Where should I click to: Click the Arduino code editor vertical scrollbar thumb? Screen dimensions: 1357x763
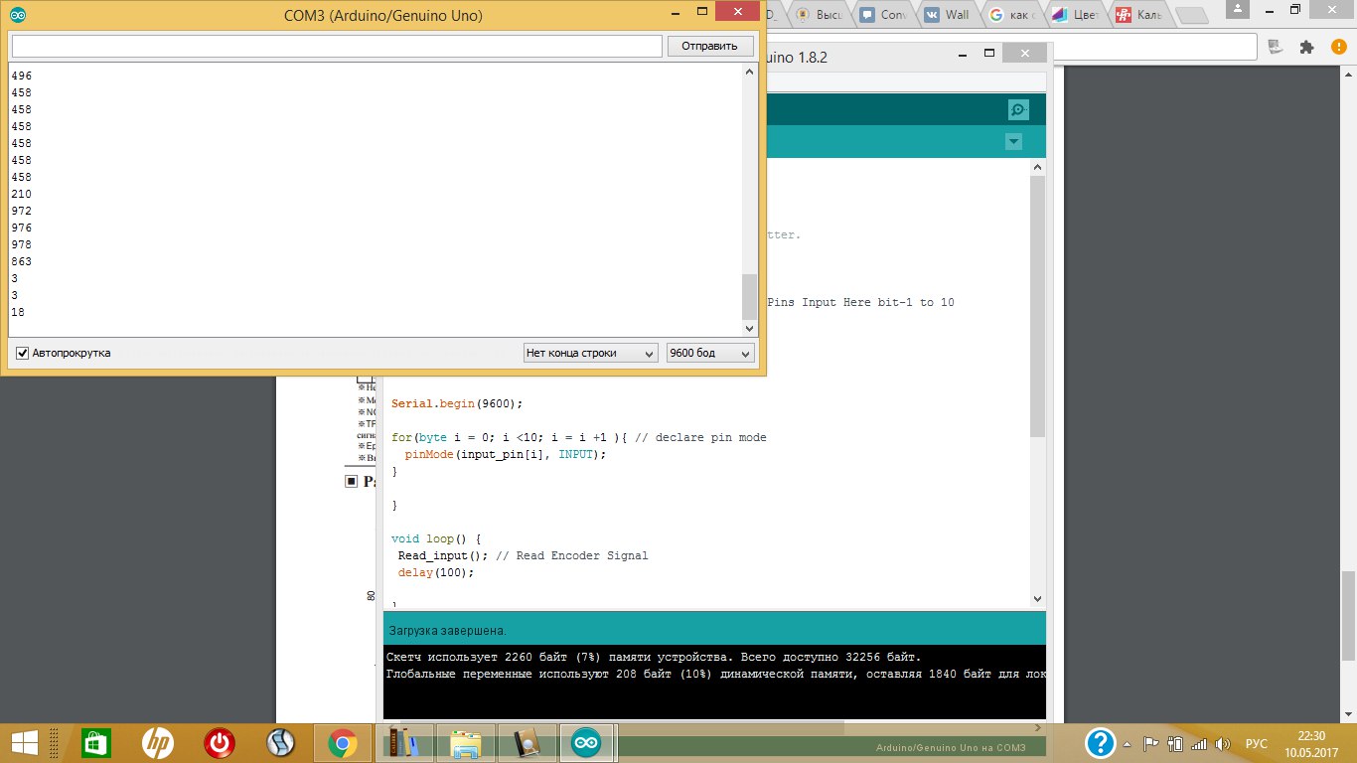coord(1038,307)
